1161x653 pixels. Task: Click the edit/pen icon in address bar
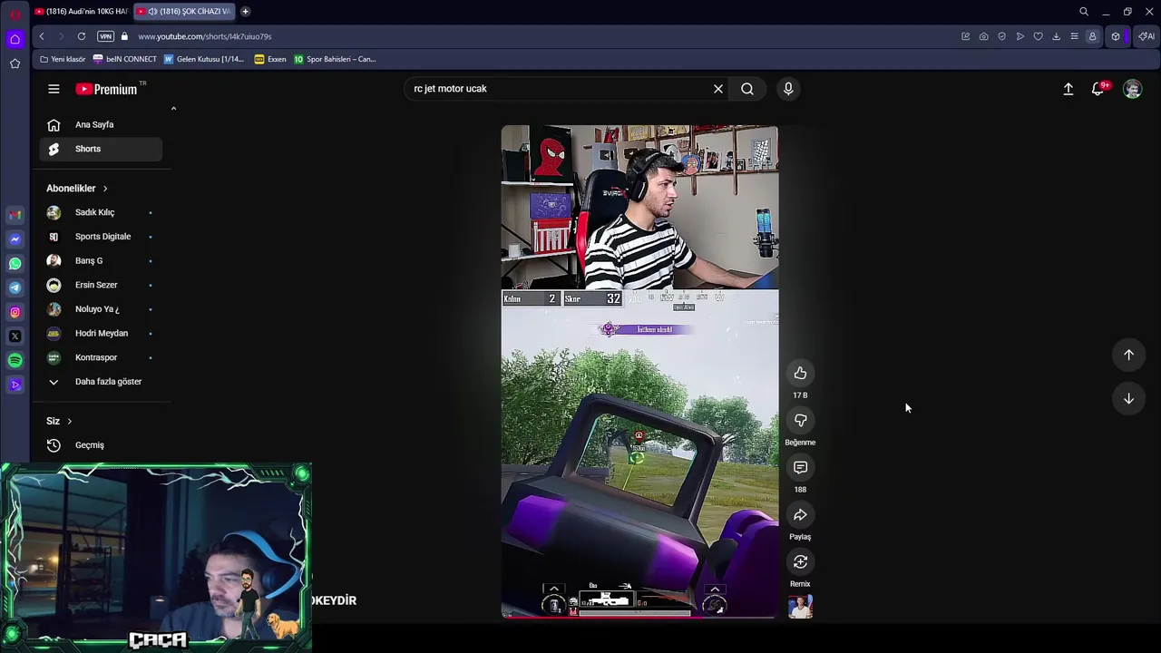pos(965,36)
